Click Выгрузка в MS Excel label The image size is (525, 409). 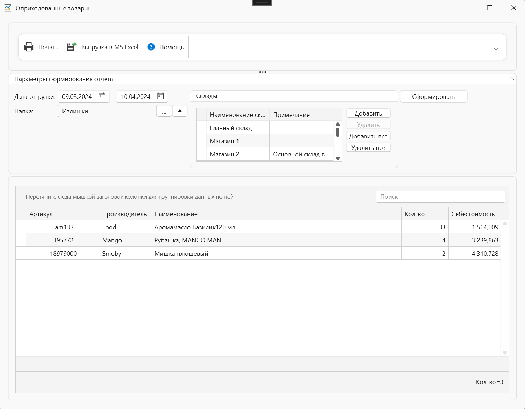110,47
